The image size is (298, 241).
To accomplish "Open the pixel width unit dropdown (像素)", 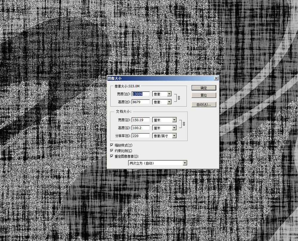I will point(162,94).
